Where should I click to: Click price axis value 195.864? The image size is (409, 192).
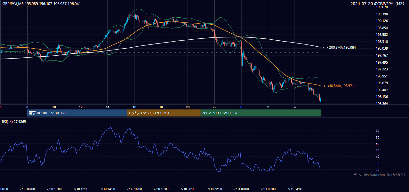click(x=382, y=104)
